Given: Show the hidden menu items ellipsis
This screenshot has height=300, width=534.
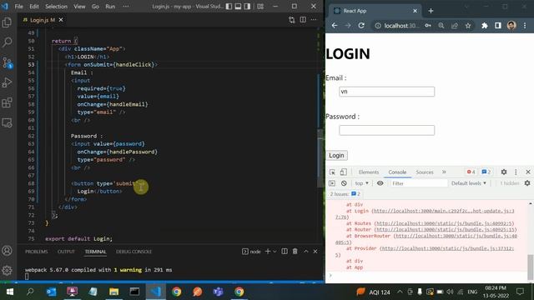Looking at the screenshot, I should pos(126,7).
